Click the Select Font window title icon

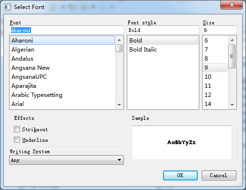pos(7,7)
